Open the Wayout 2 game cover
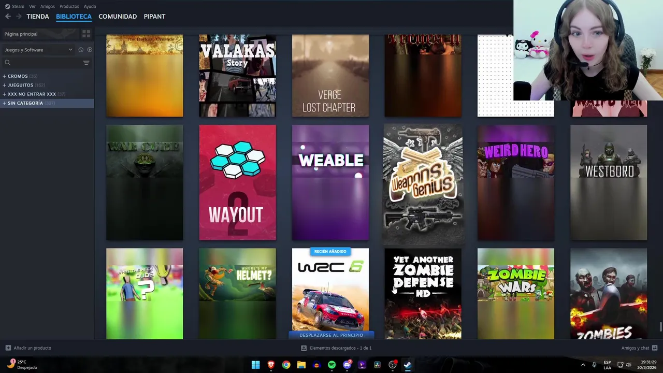Screen dimensions: 663x373 pos(237,182)
